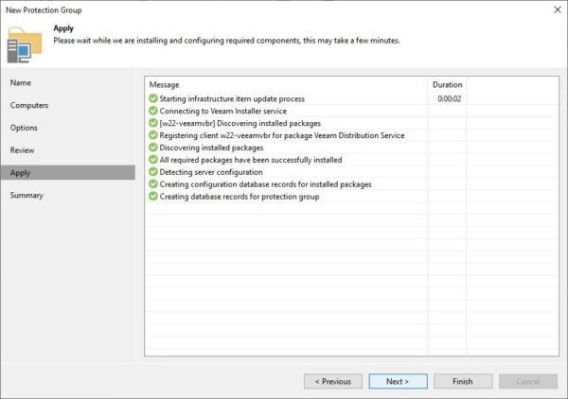This screenshot has width=568, height=399.
Task: Click success icon beside Registering client w22-veeamvbr
Action: click(153, 135)
